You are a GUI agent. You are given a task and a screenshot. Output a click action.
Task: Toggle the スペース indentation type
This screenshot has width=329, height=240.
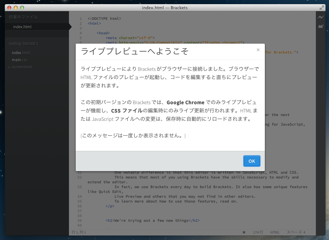294,232
